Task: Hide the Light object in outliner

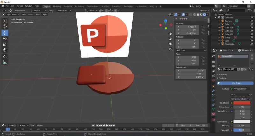Action: [x=252, y=41]
